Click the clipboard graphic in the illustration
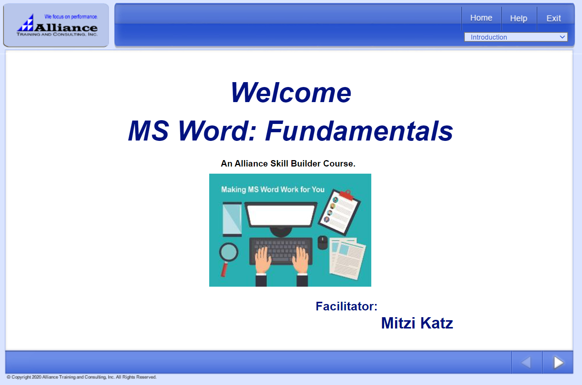Image resolution: width=582 pixels, height=385 pixels. pyautogui.click(x=339, y=211)
